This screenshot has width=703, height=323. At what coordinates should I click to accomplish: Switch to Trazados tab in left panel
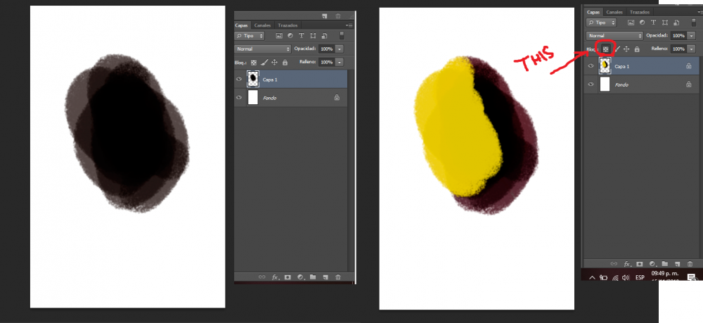pos(288,25)
